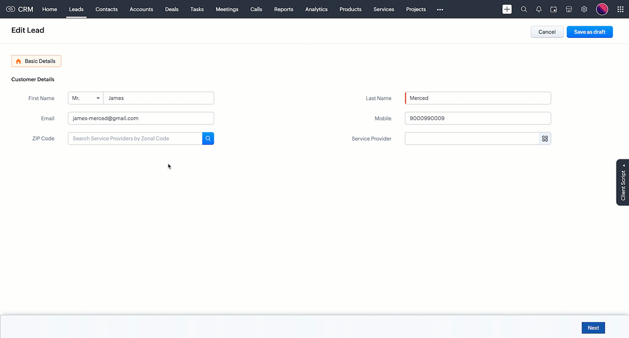Click the ZIP Code search button
Viewport: 629px width, 338px height.
pyautogui.click(x=208, y=138)
